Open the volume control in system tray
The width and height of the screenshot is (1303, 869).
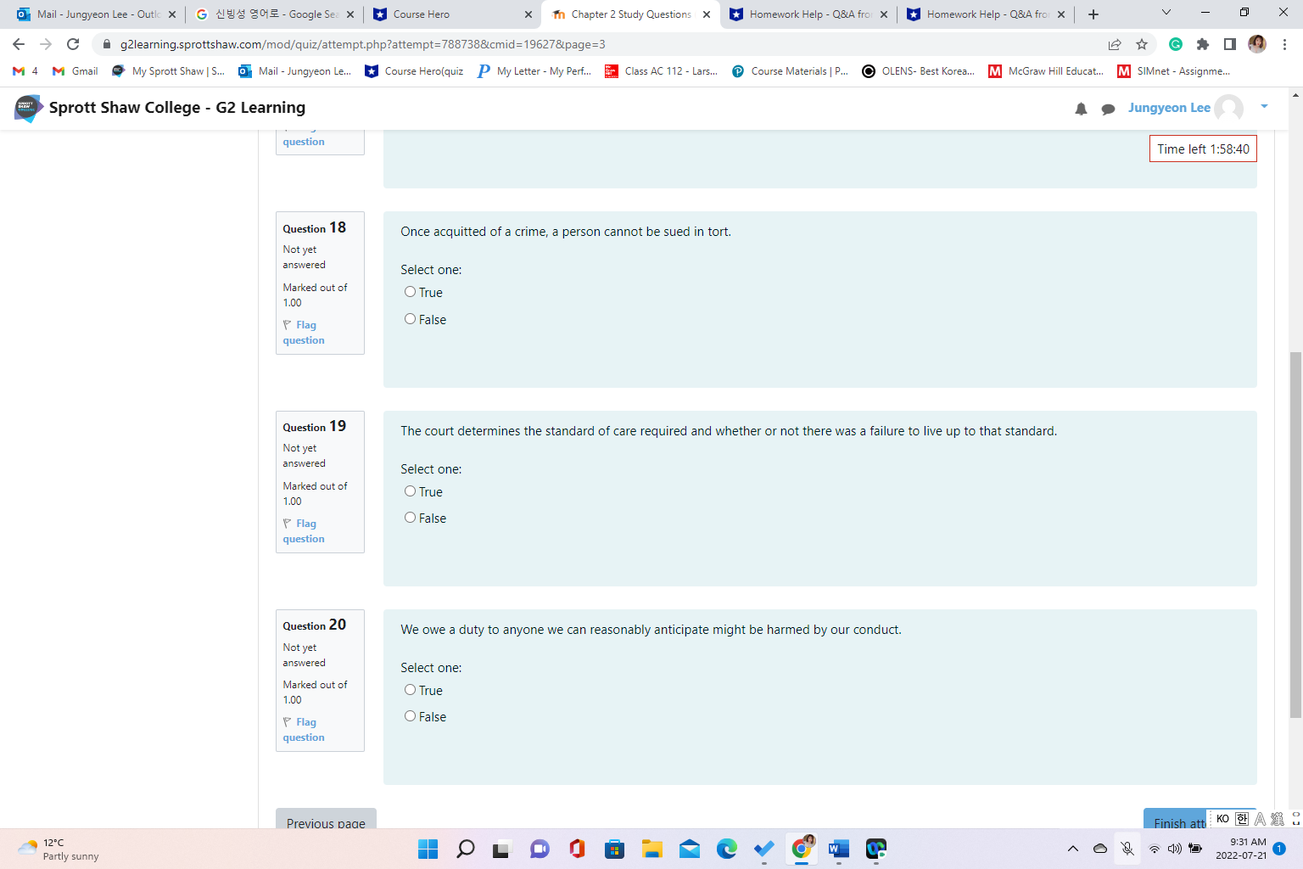pos(1175,849)
